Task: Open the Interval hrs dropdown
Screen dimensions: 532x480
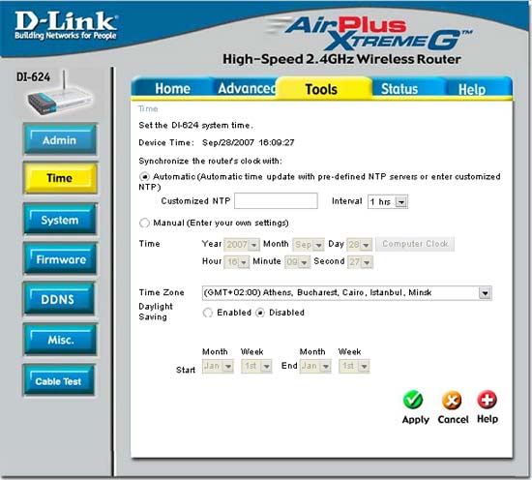Action: coord(388,201)
